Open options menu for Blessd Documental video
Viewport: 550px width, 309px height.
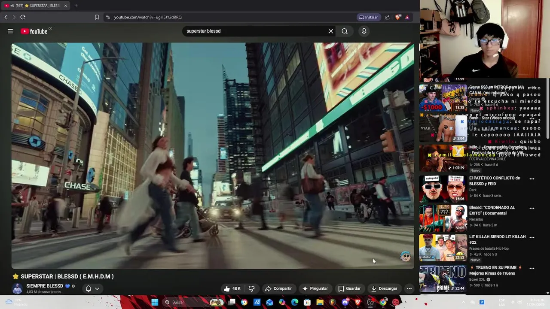pos(532,208)
